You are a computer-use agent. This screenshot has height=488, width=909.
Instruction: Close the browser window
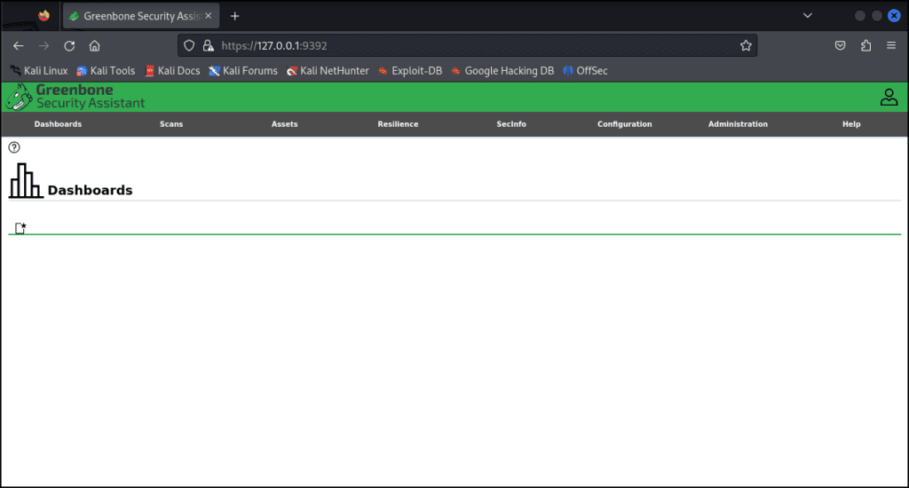click(894, 16)
